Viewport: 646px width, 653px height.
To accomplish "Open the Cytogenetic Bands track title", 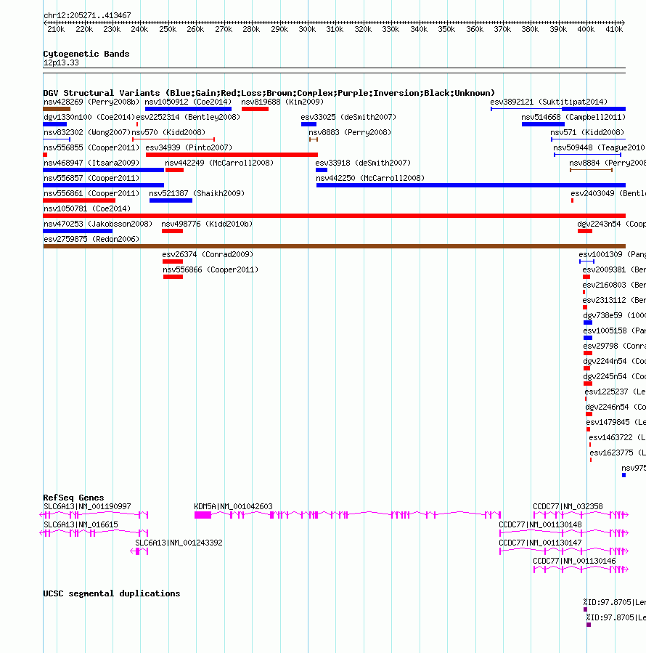I will (x=86, y=54).
